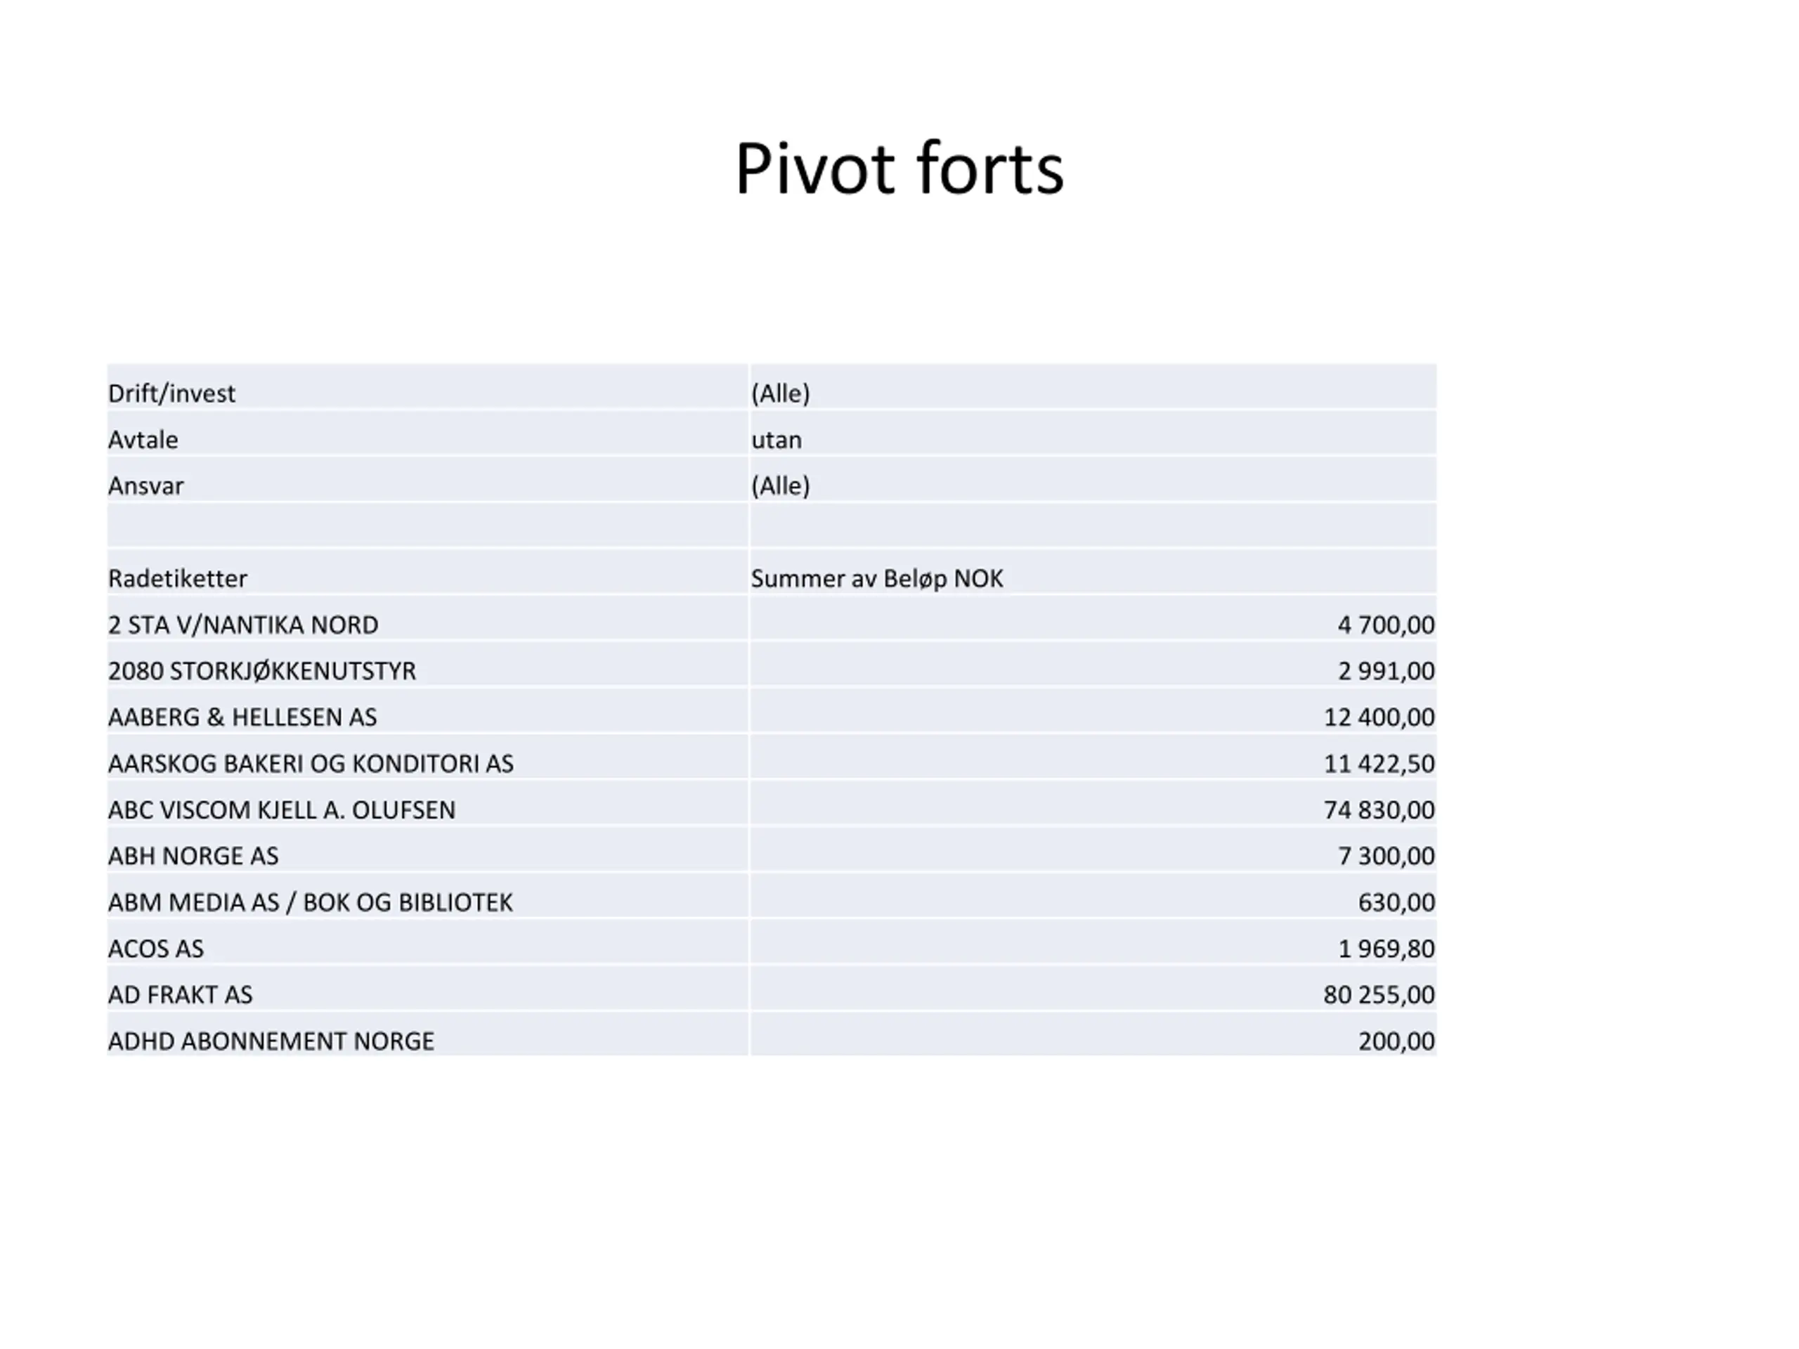Click the amount 80 255,00 for AD FRAKT AS
The image size is (1799, 1349).
coord(1379,996)
